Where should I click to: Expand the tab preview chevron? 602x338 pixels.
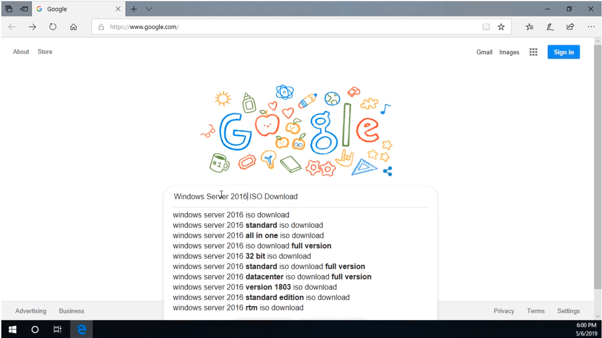149,9
